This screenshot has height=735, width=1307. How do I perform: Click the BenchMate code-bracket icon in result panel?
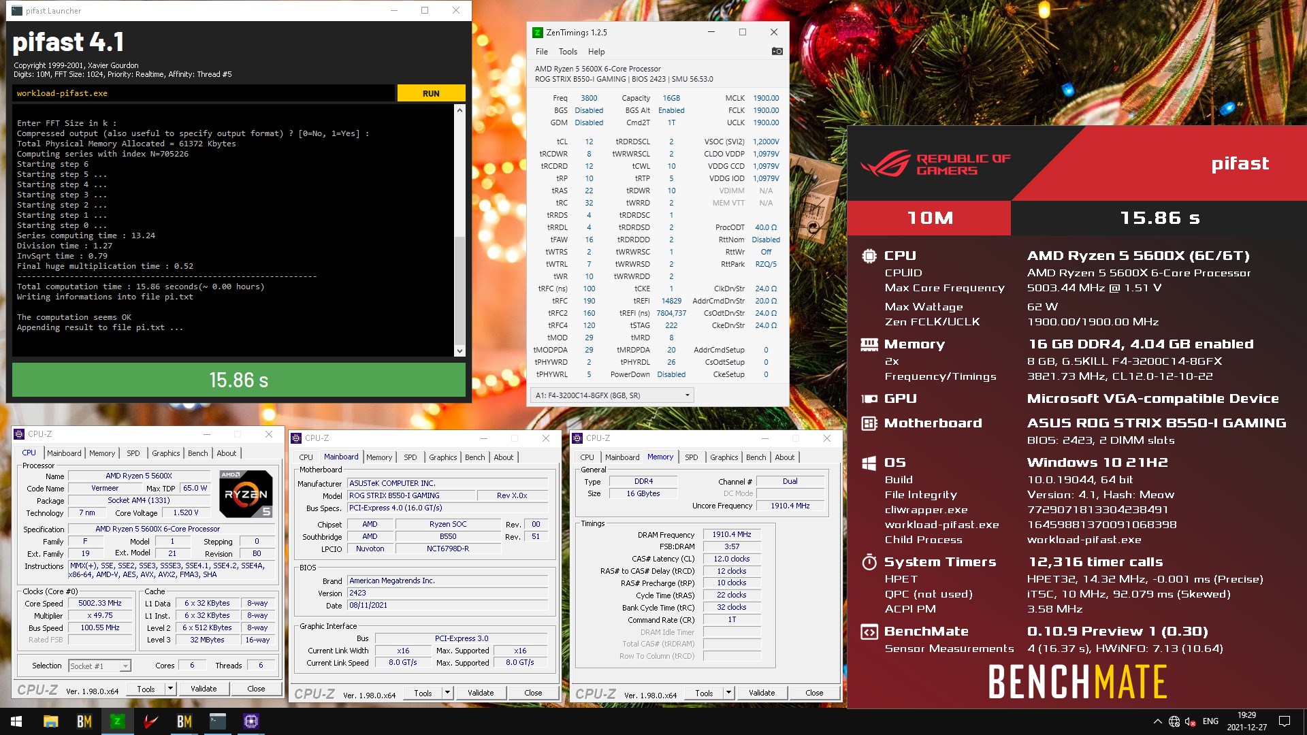(x=869, y=632)
